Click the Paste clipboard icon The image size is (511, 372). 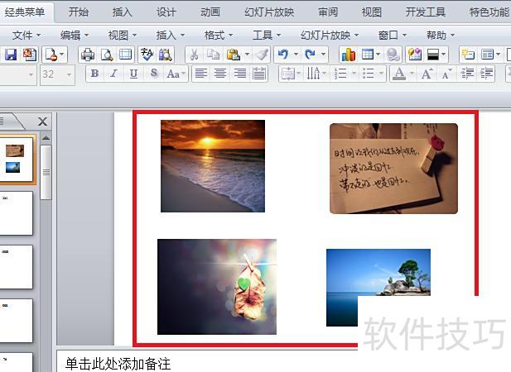click(x=234, y=55)
